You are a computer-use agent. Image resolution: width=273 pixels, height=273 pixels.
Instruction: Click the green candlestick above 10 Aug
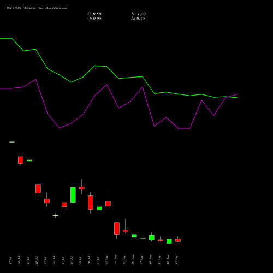(152, 238)
